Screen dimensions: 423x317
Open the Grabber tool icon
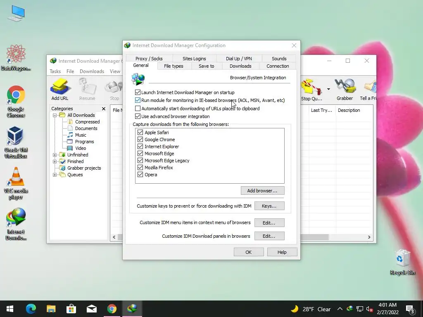tap(345, 89)
